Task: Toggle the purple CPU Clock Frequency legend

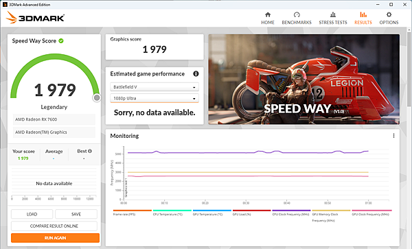Action: click(x=291, y=213)
